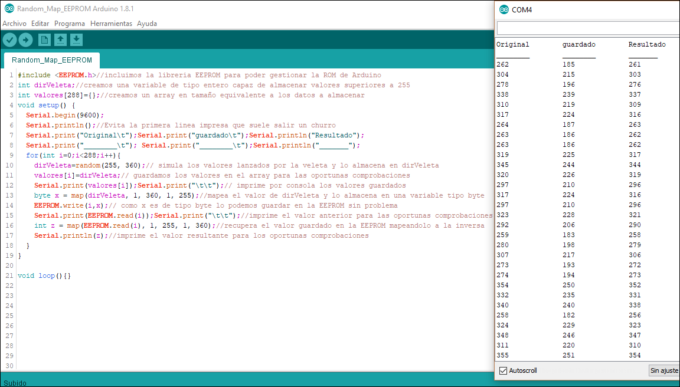This screenshot has width=680, height=387.
Task: Click the Arduino logo on the COM4 window
Action: [504, 9]
